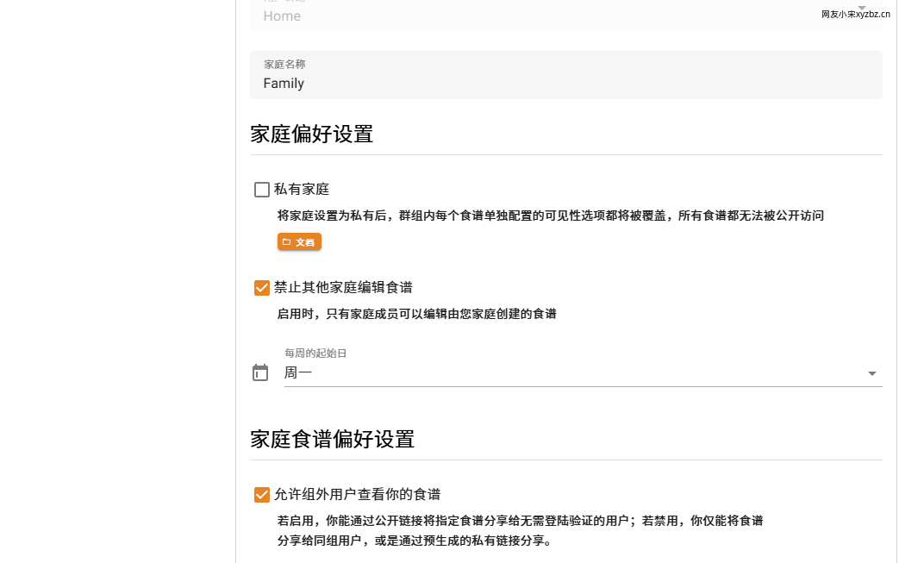
Task: Click the folder icon on 文档 button
Action: [x=287, y=242]
